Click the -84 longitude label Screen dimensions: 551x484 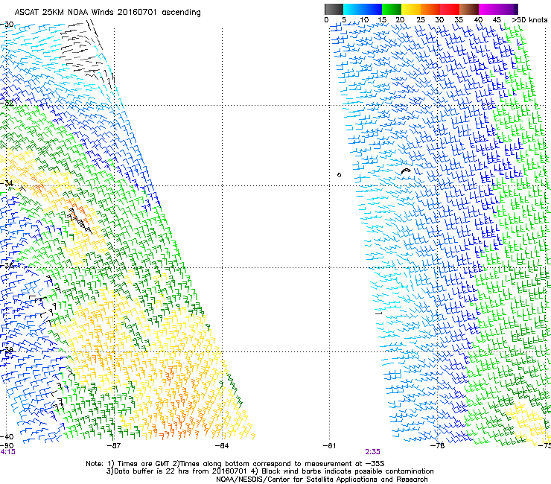[222, 446]
